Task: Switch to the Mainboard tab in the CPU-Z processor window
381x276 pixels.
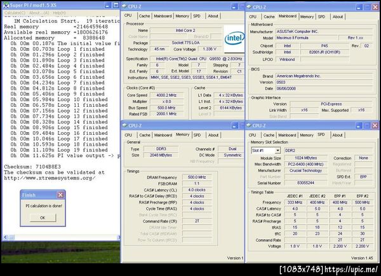Action: 163,16
